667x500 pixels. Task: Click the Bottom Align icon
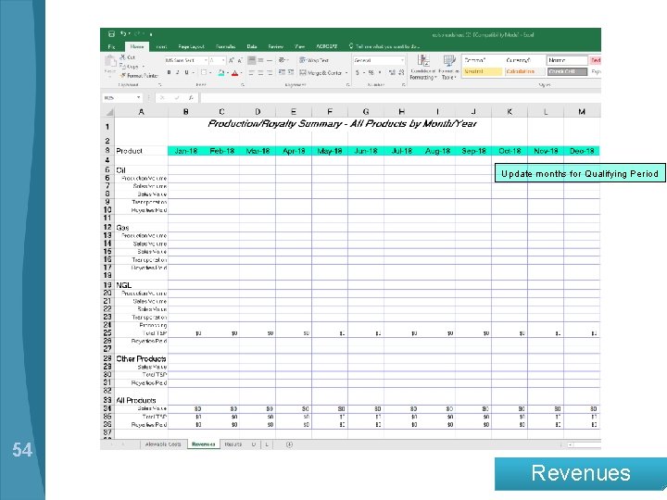click(x=270, y=60)
